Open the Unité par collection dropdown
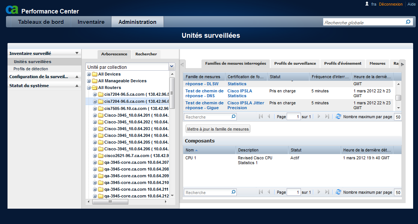 [x=171, y=67]
